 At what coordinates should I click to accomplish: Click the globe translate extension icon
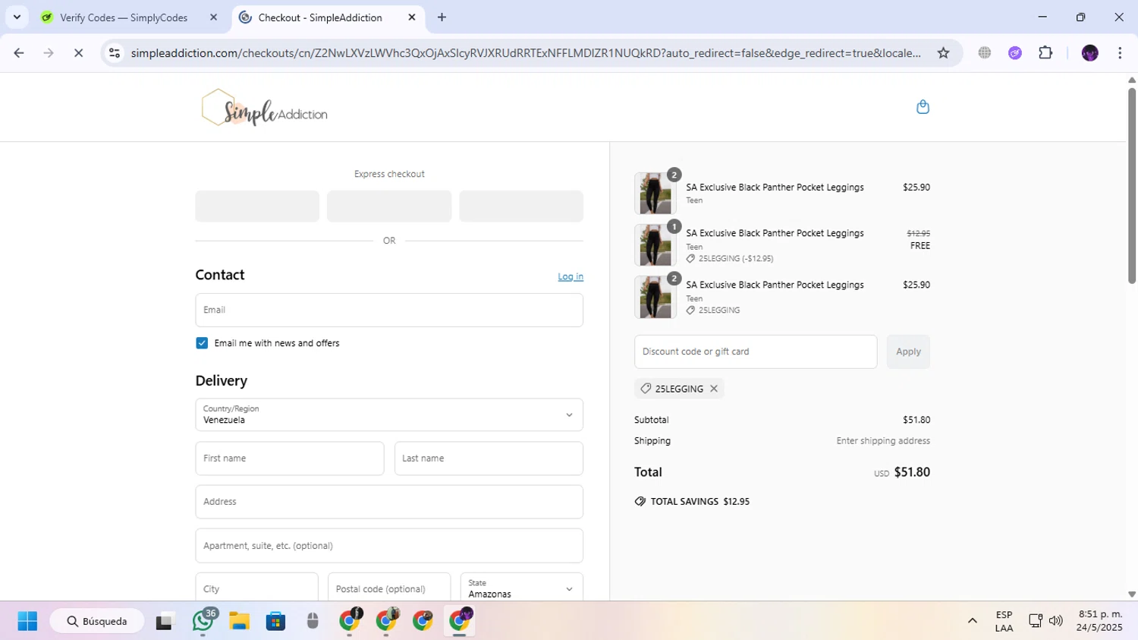985,53
